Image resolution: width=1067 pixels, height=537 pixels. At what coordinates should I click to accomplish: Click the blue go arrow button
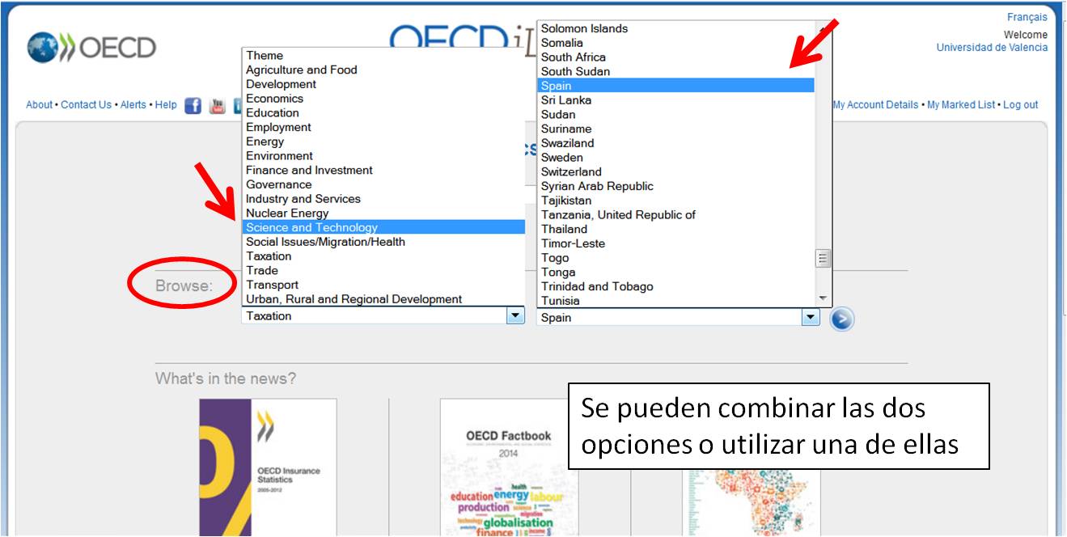coord(841,319)
